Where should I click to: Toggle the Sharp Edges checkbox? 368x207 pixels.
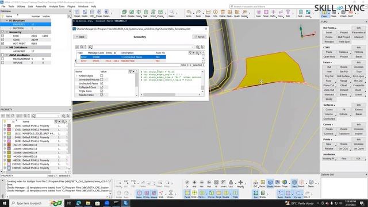tap(102, 76)
